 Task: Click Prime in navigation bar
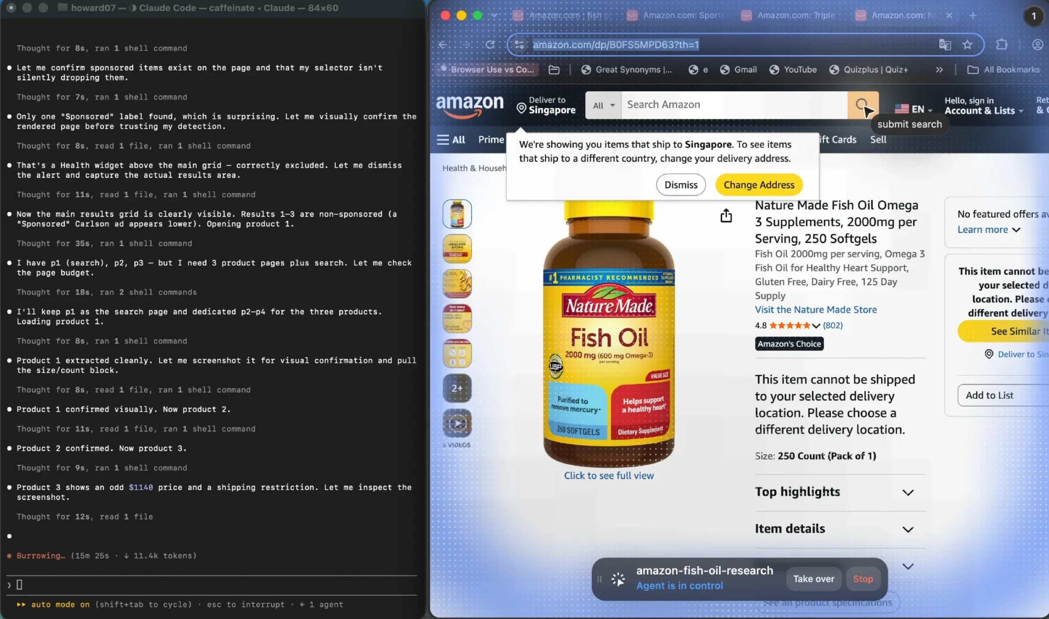click(x=491, y=139)
